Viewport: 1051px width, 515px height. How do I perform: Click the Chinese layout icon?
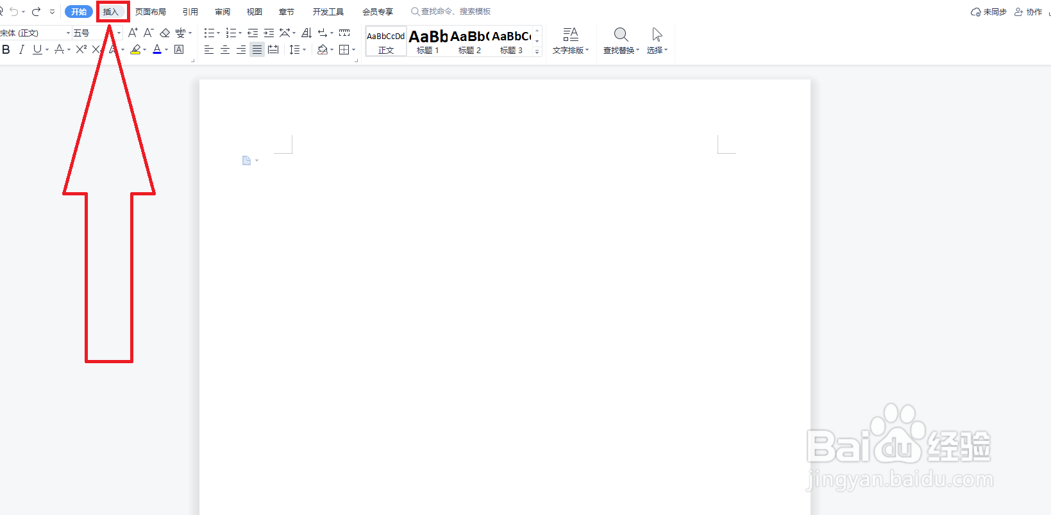click(285, 33)
